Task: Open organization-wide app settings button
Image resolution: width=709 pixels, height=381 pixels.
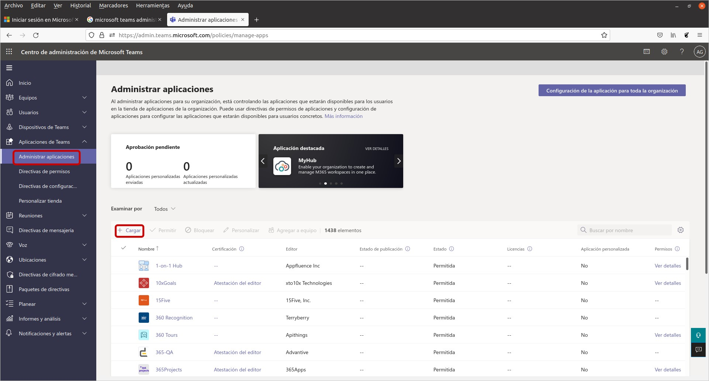Action: tap(612, 91)
